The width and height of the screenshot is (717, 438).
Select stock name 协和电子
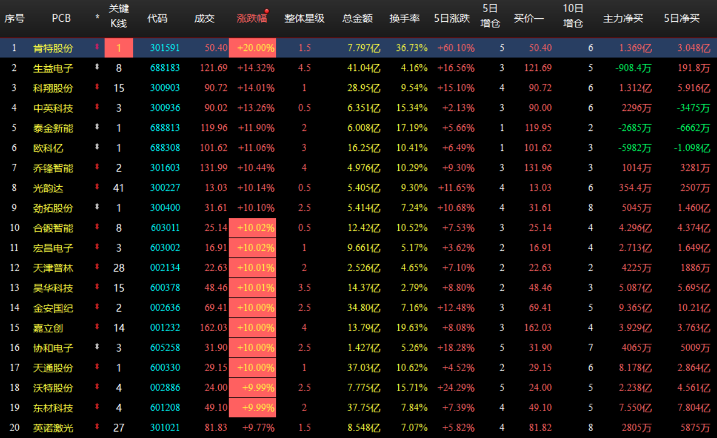53,348
